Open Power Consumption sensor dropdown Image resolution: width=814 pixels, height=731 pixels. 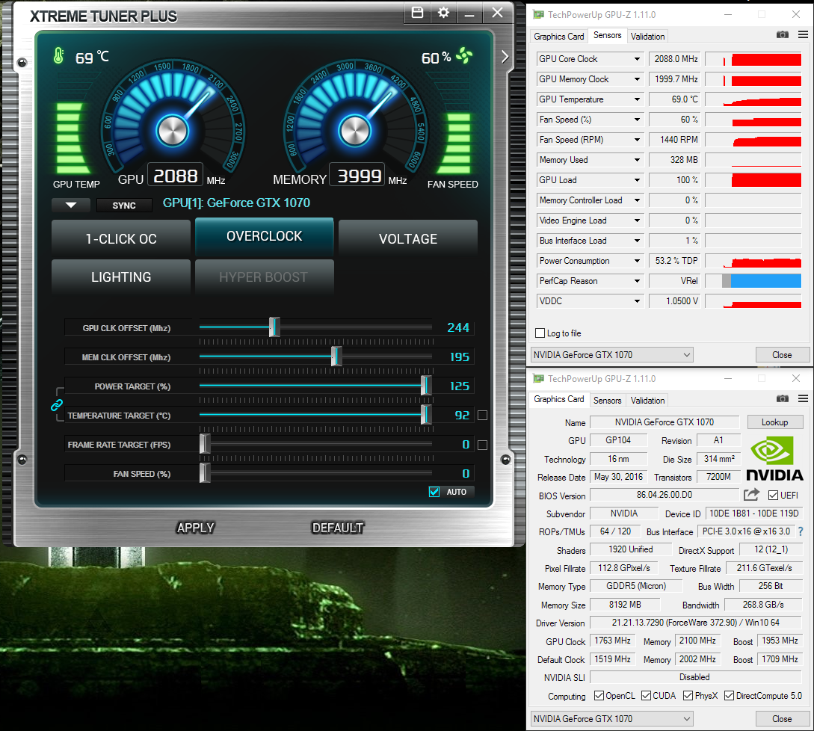pyautogui.click(x=637, y=261)
